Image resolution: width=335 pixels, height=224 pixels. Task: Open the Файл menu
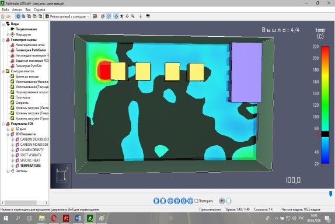[x=5, y=9]
